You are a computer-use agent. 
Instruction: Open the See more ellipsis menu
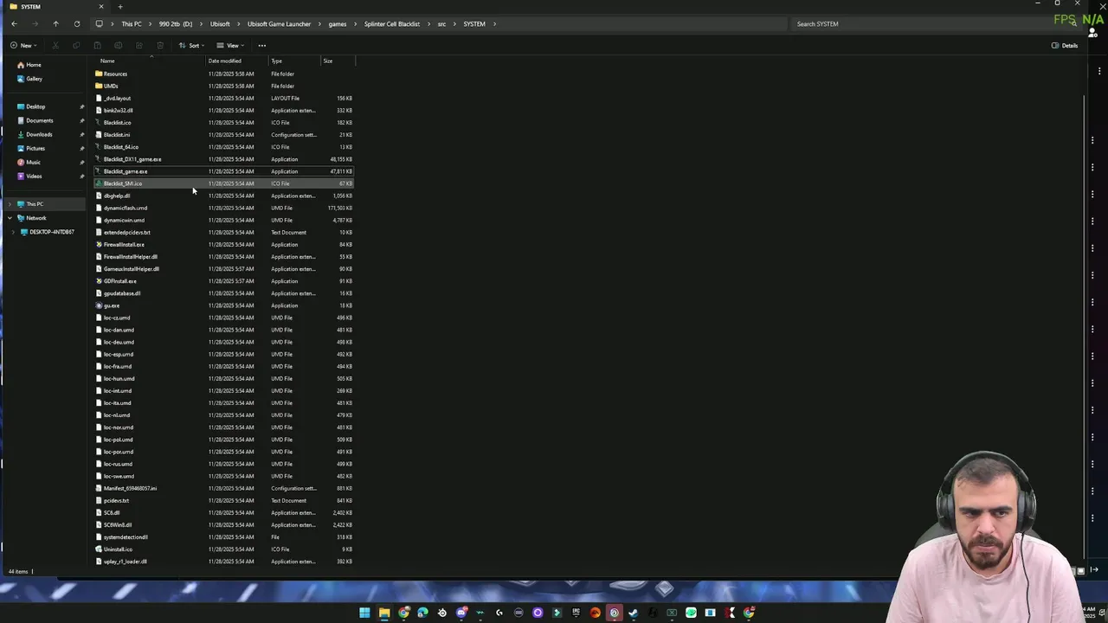click(262, 45)
